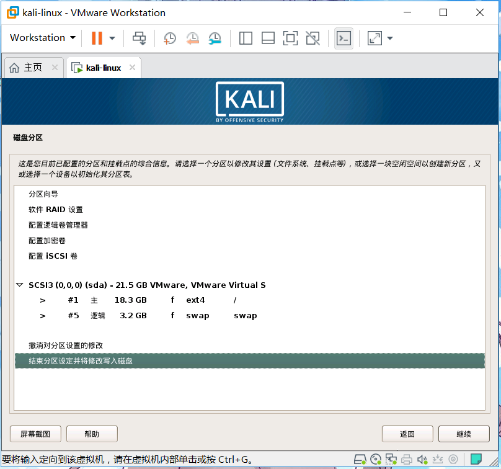Click the network adapter status icon
The image size is (501, 469).
point(391,460)
